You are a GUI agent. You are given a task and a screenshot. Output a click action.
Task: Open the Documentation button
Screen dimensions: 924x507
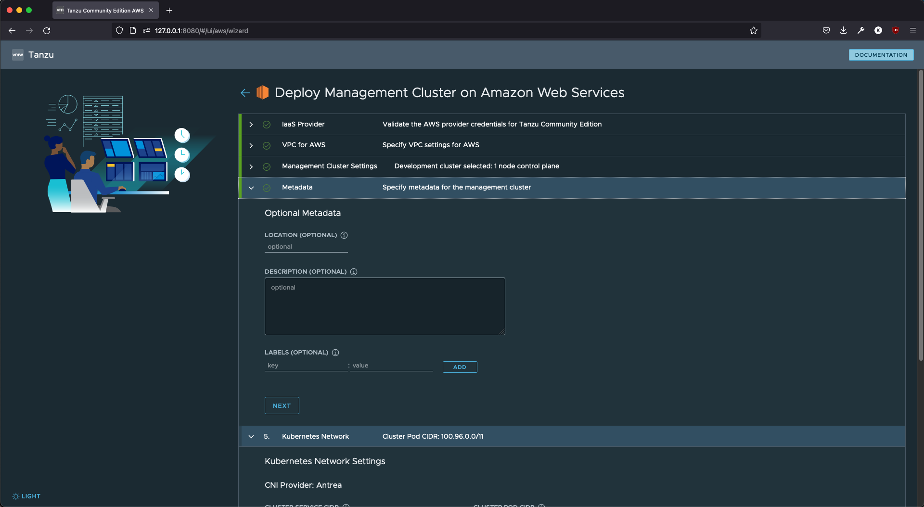coord(881,55)
